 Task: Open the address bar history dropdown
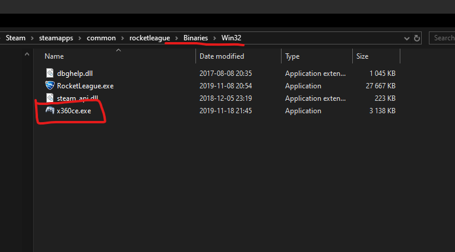click(x=407, y=38)
